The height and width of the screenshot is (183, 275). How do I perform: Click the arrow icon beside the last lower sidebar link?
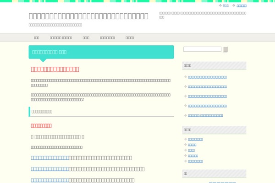[185, 161]
